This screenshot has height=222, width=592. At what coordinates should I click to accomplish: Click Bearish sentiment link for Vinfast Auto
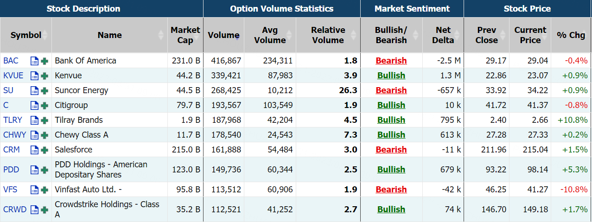pyautogui.click(x=391, y=190)
